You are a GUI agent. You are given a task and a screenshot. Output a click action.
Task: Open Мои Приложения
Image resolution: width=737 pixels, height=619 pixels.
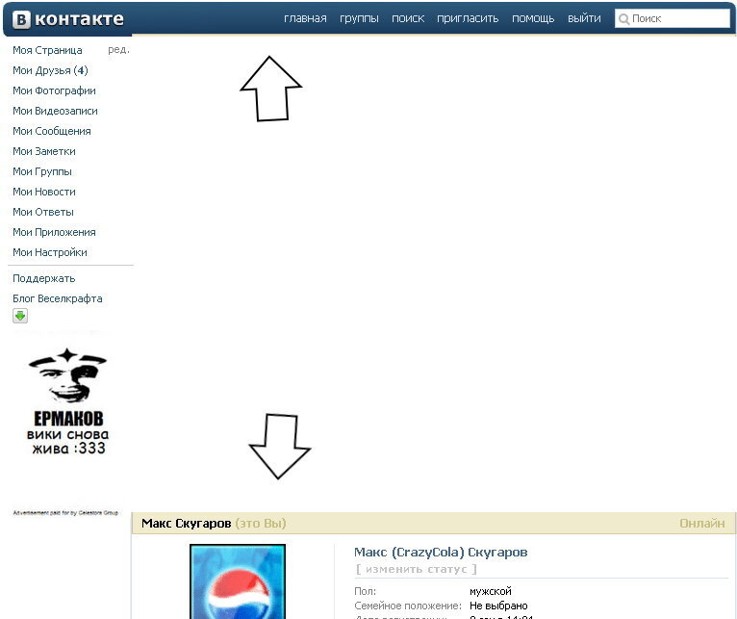pyautogui.click(x=54, y=232)
